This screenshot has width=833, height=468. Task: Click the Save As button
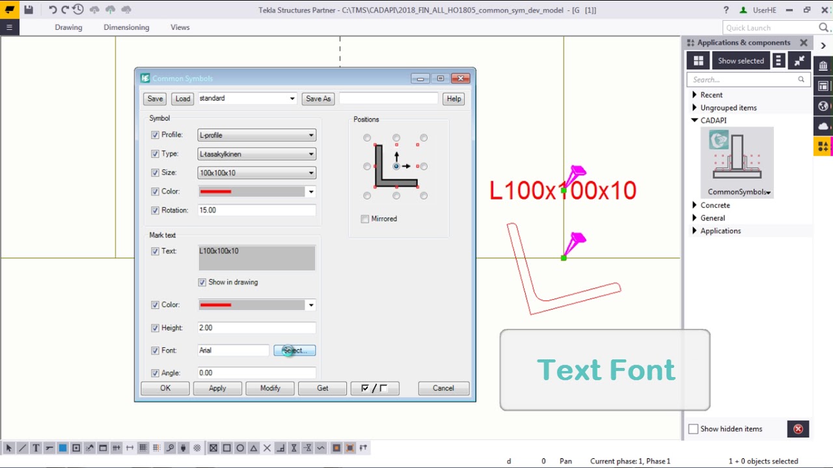[x=318, y=99]
